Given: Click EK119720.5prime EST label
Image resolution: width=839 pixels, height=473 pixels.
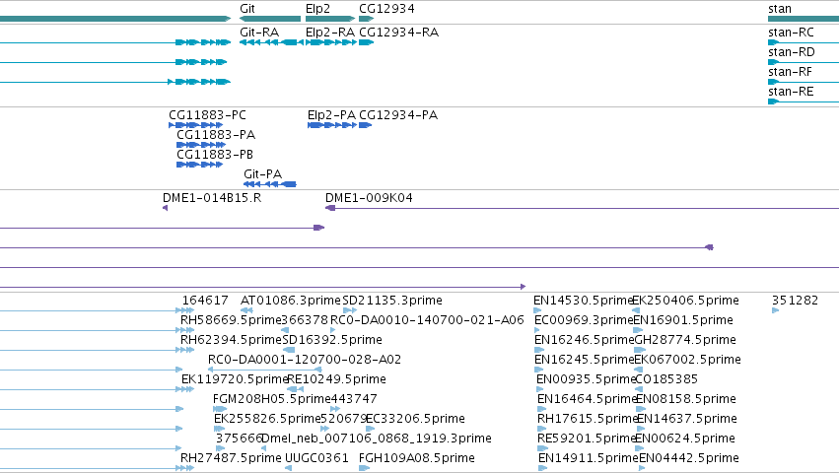Looking at the screenshot, I should [235, 379].
